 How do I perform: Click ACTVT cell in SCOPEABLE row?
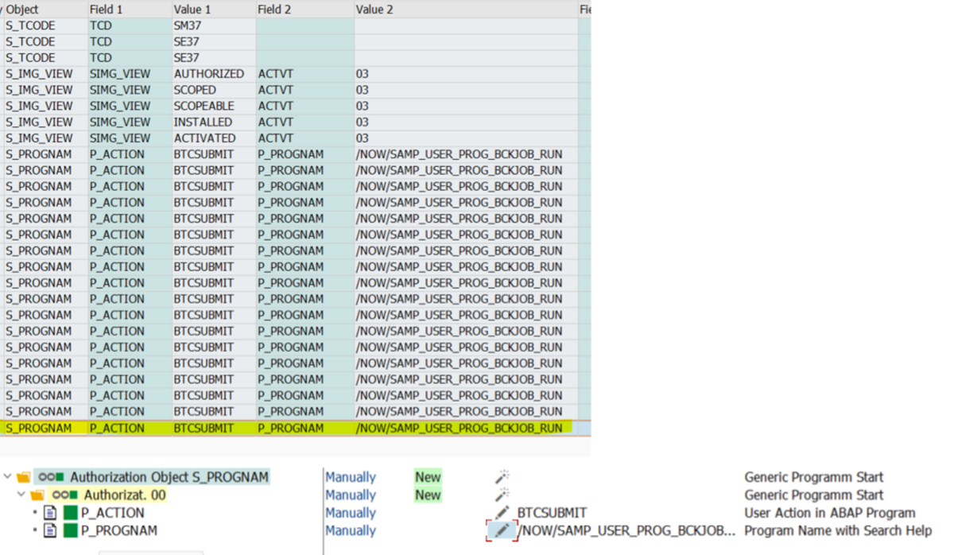[305, 106]
